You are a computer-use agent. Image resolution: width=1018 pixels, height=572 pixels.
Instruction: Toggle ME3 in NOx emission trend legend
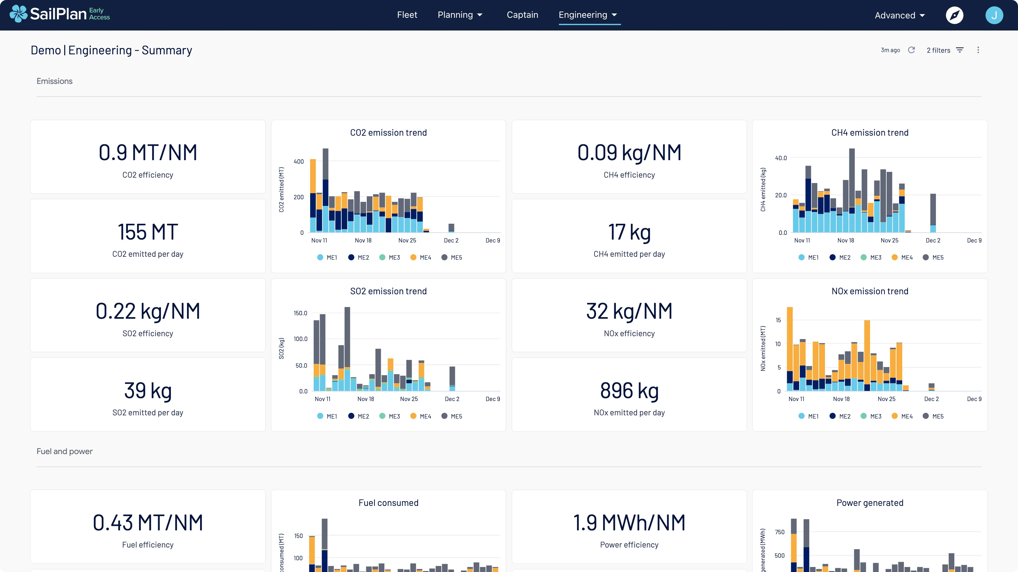click(x=871, y=416)
